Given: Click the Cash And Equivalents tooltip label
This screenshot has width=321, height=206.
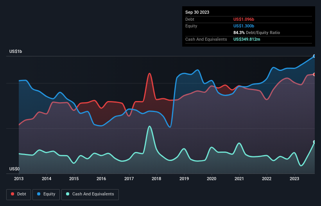Looking at the screenshot, I should (x=206, y=39).
